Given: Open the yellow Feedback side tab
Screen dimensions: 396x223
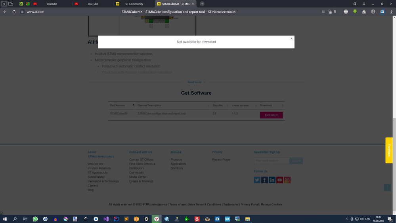Looking at the screenshot, I should (x=389, y=150).
